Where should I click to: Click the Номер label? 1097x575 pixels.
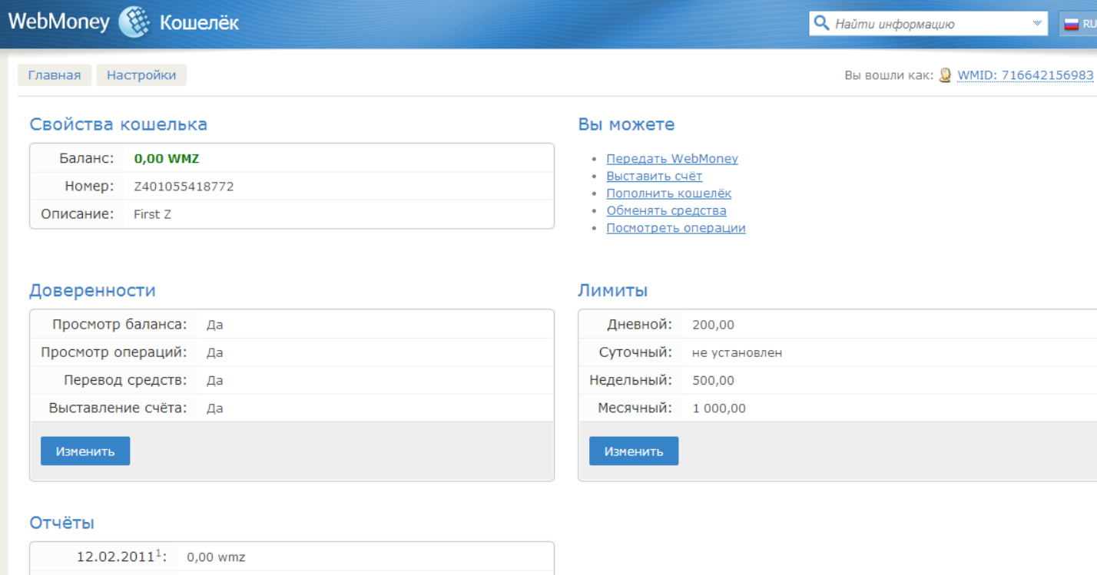(x=89, y=187)
